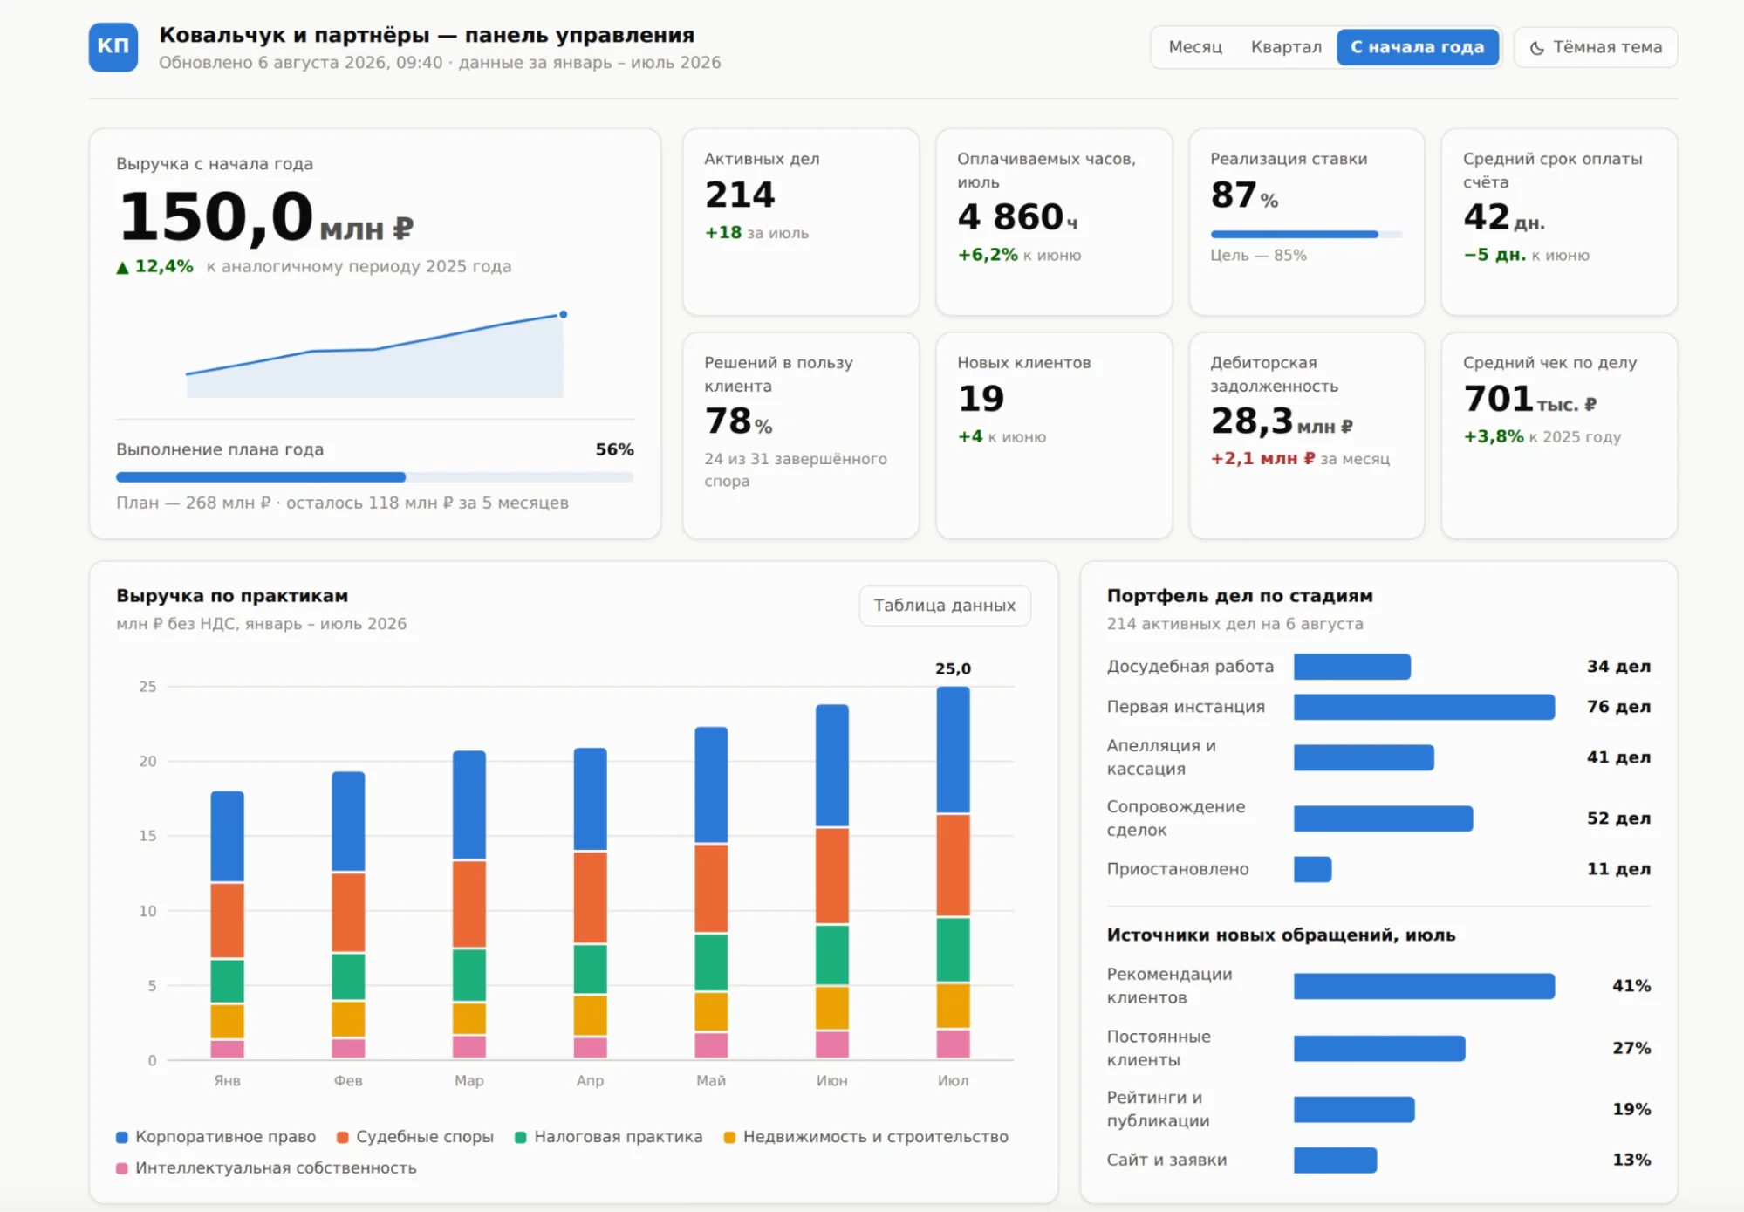The height and width of the screenshot is (1212, 1744).
Task: Toggle the Тёмная тема moon button
Action: click(x=1595, y=47)
